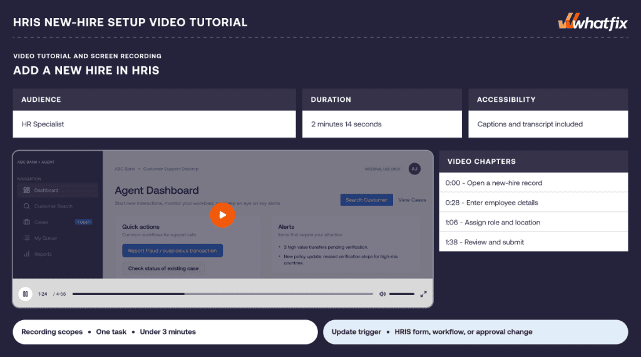Viewport: 641px width, 357px height.
Task: Open the View Cases link
Action: pyautogui.click(x=412, y=199)
